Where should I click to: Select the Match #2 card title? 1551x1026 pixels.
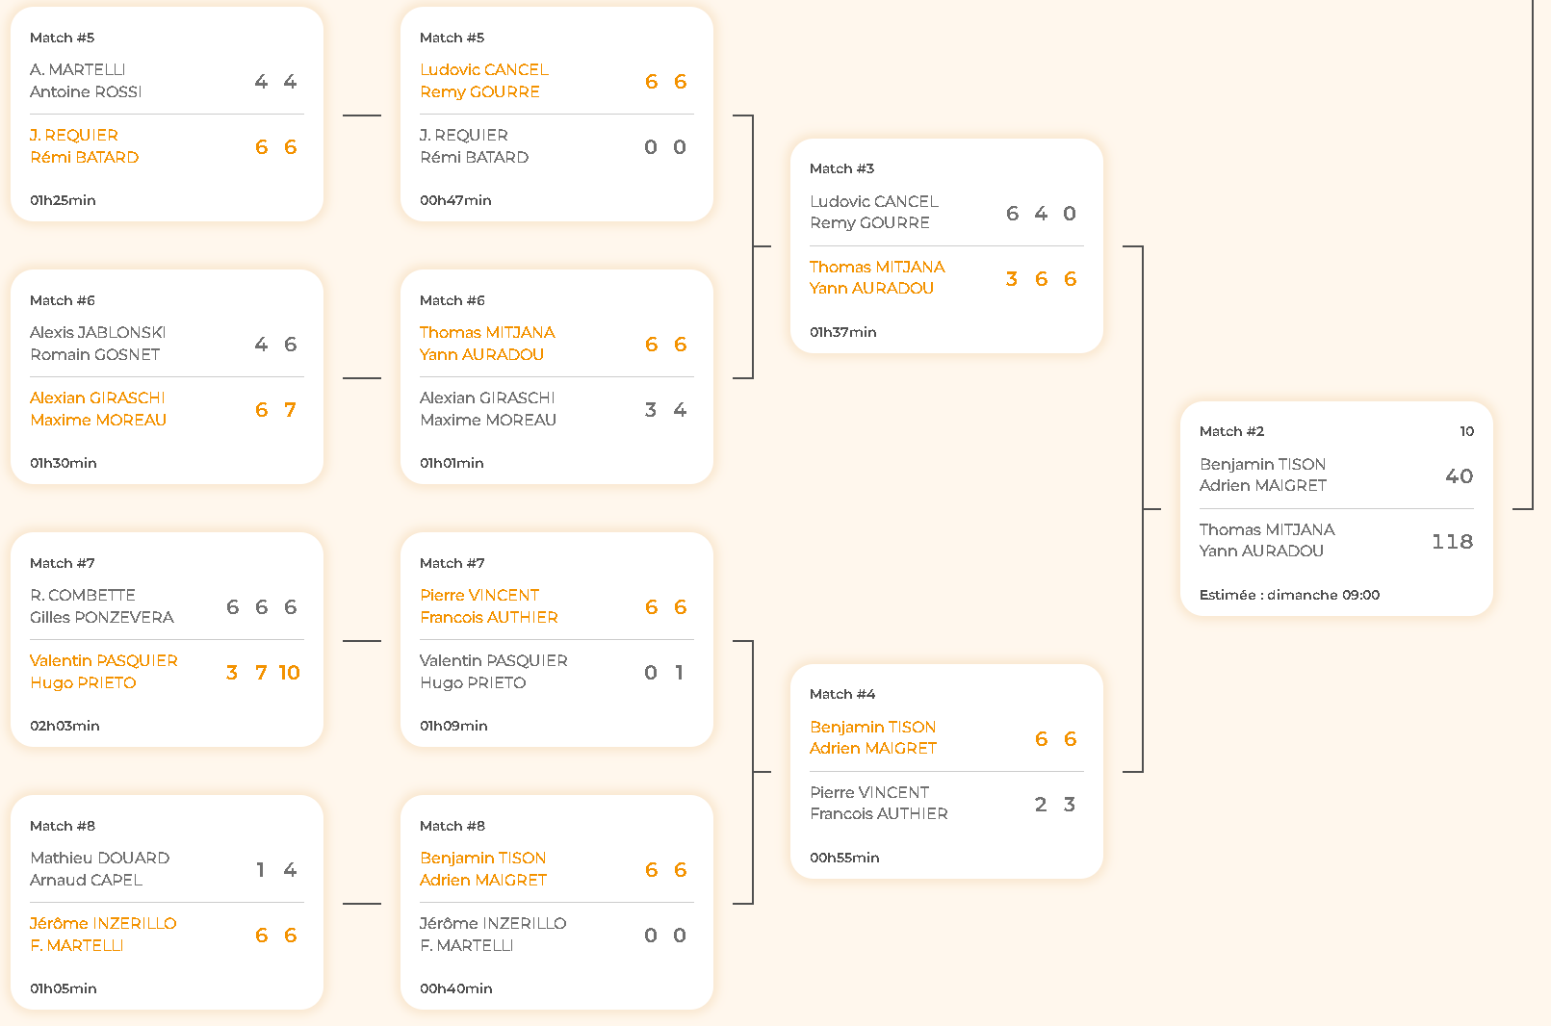click(x=1231, y=431)
